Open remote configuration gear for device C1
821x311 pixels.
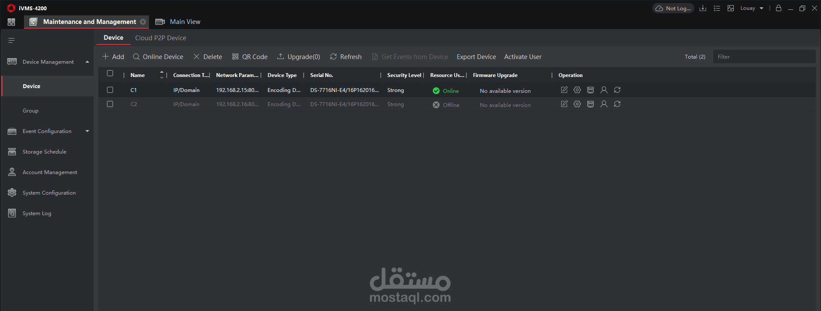[577, 90]
